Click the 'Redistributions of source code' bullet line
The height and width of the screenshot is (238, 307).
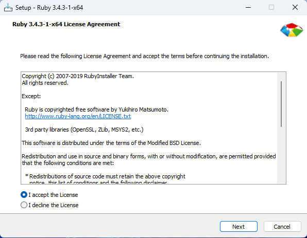pos(105,176)
